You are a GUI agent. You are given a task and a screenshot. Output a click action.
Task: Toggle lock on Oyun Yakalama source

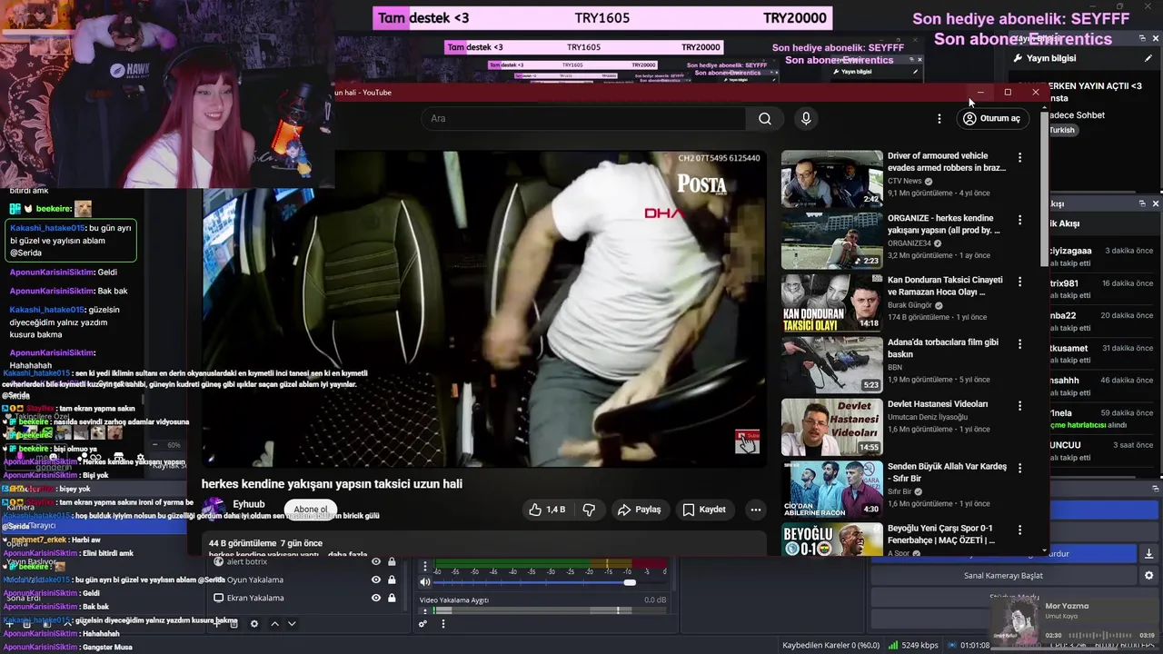click(392, 580)
